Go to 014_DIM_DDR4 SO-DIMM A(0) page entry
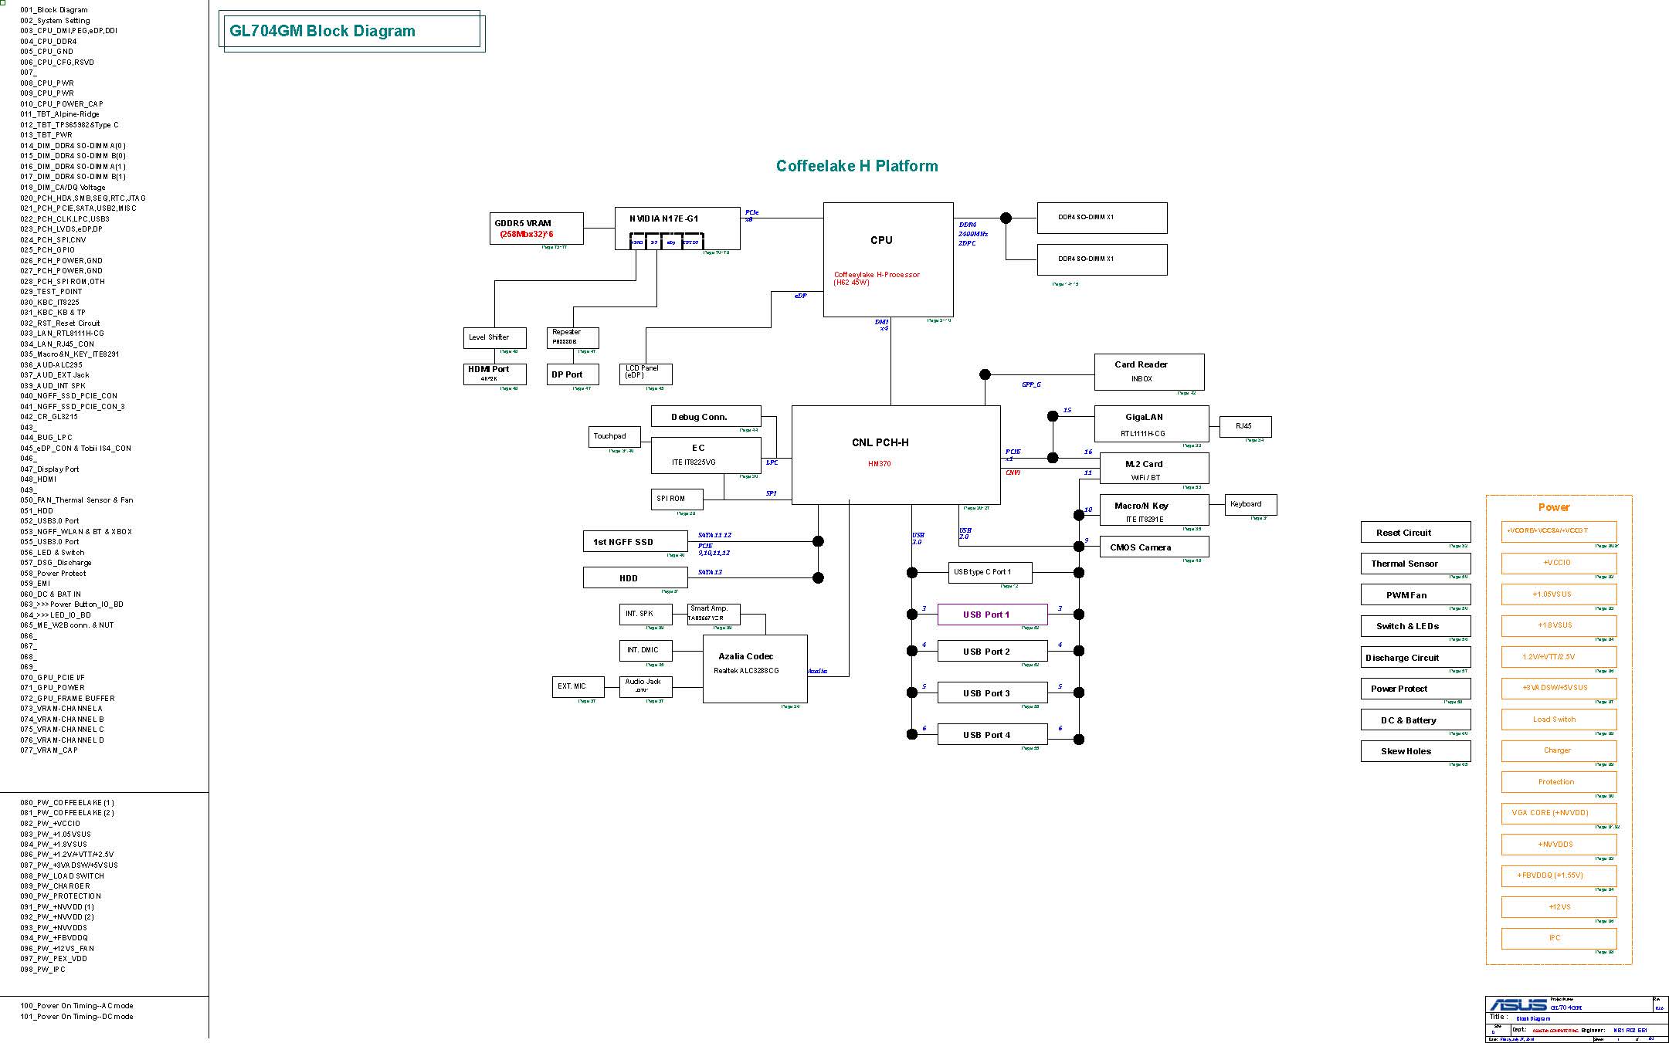Viewport: 1669px width, 1043px height. 73,145
